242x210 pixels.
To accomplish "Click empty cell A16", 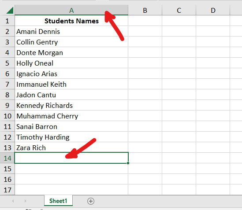I will click(71, 179).
